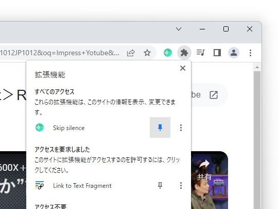This screenshot has width=278, height=209.
Task: Pin Link to Text Fragment extension
Action: 160,185
